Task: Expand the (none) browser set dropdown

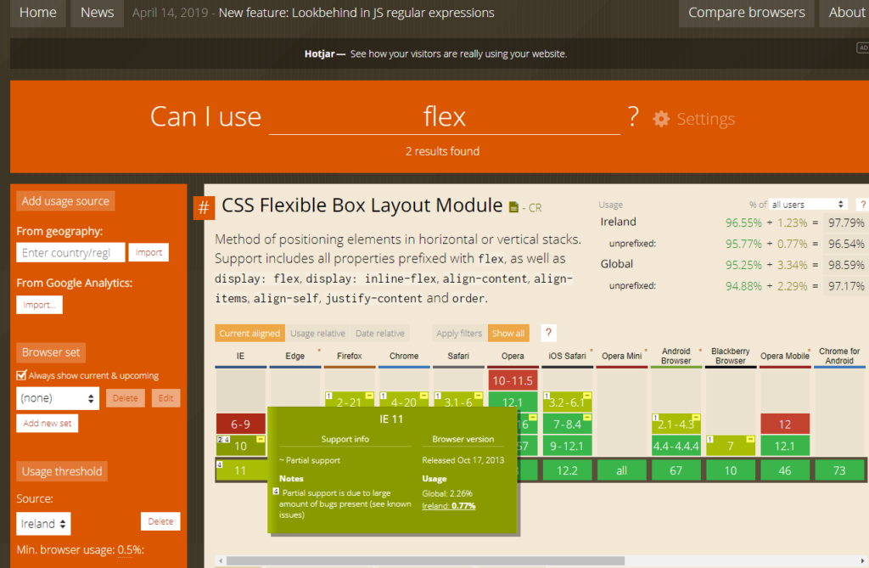Action: tap(58, 398)
